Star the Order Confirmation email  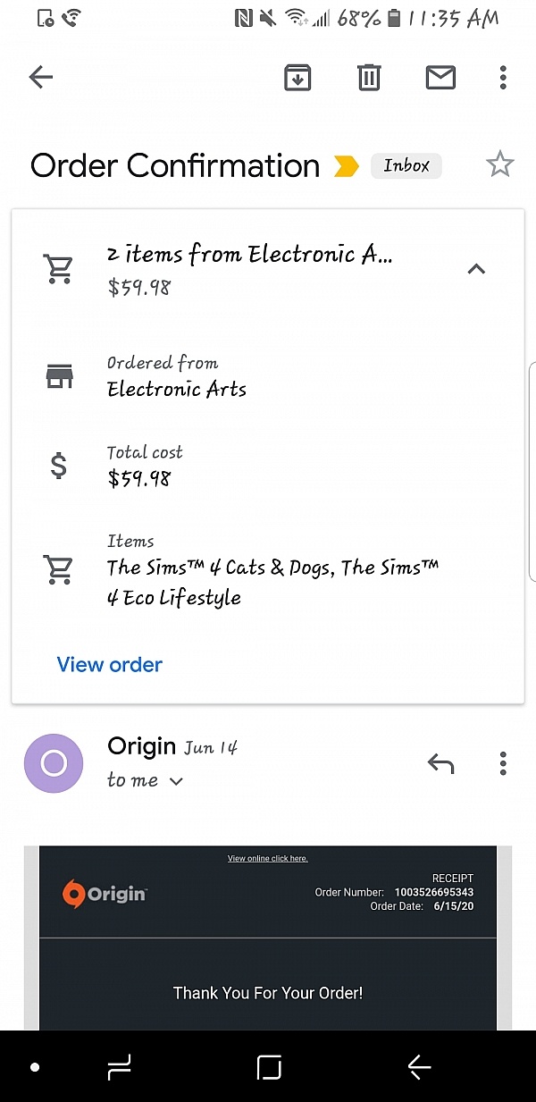(499, 165)
